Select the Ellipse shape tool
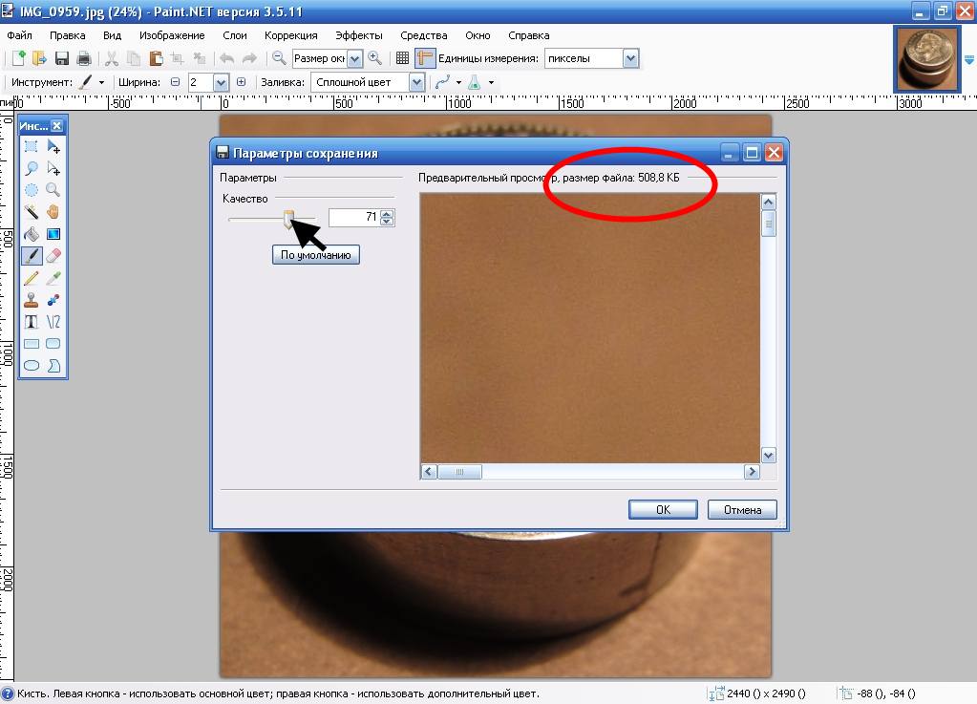The height and width of the screenshot is (704, 977). pos(32,365)
